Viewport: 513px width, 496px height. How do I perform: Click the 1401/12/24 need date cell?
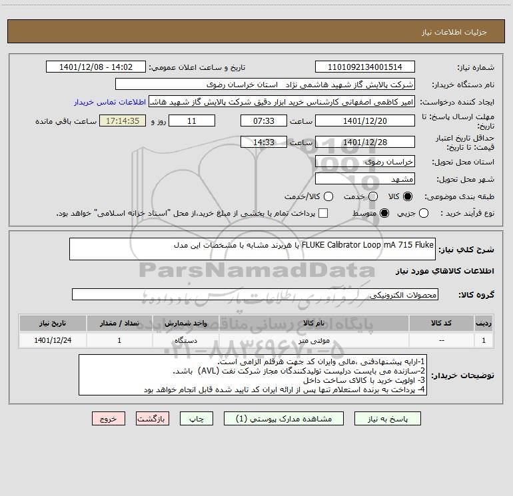pyautogui.click(x=53, y=340)
